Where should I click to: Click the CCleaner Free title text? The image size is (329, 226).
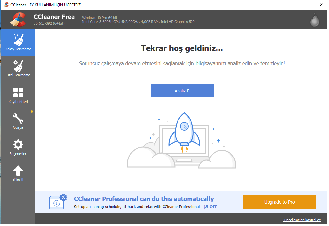coord(54,17)
